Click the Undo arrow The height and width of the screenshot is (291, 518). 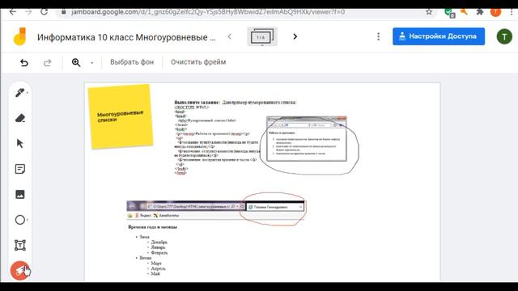tap(24, 62)
